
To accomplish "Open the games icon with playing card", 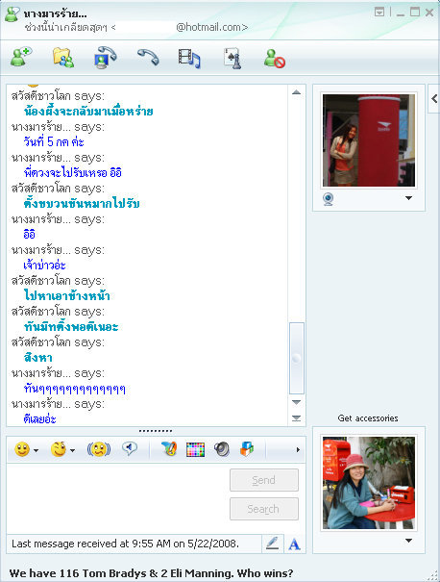I will pyautogui.click(x=232, y=59).
